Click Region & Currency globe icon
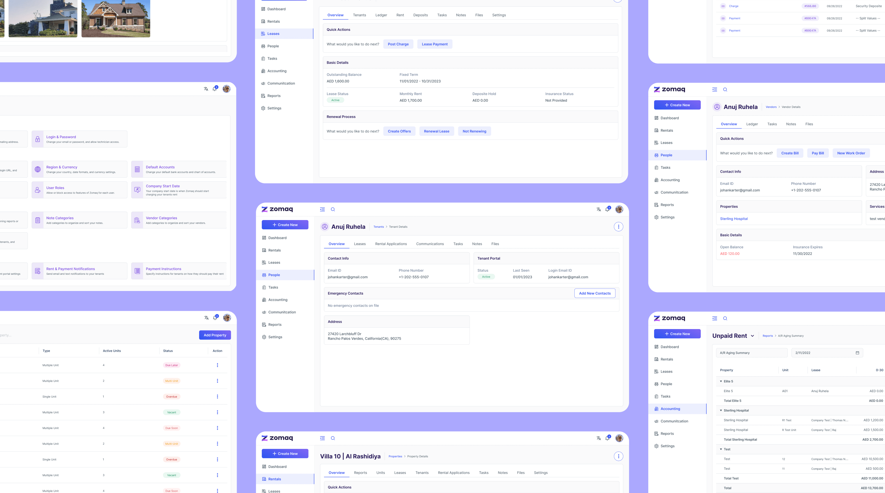The width and height of the screenshot is (885, 493). (x=38, y=169)
